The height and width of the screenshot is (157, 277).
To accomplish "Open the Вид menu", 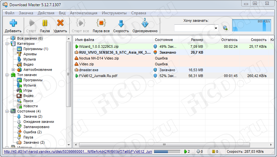I will click(x=62, y=13).
